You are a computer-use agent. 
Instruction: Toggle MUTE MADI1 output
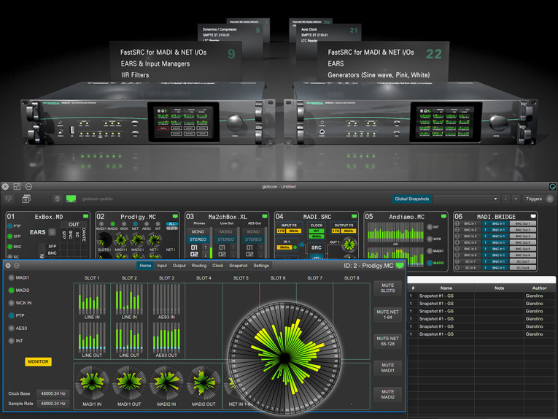(388, 367)
